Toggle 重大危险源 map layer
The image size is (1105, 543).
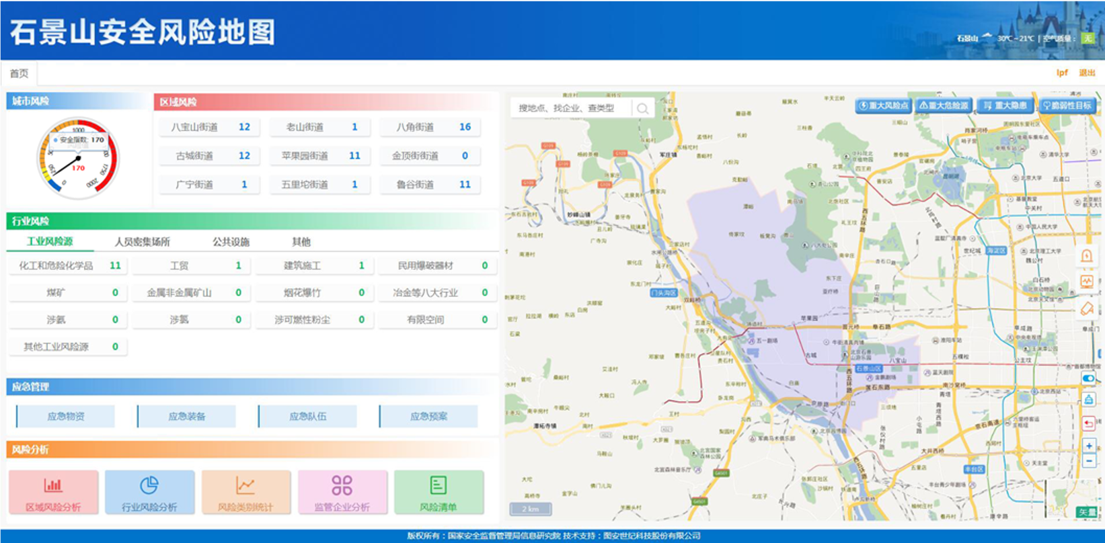pyautogui.click(x=944, y=106)
